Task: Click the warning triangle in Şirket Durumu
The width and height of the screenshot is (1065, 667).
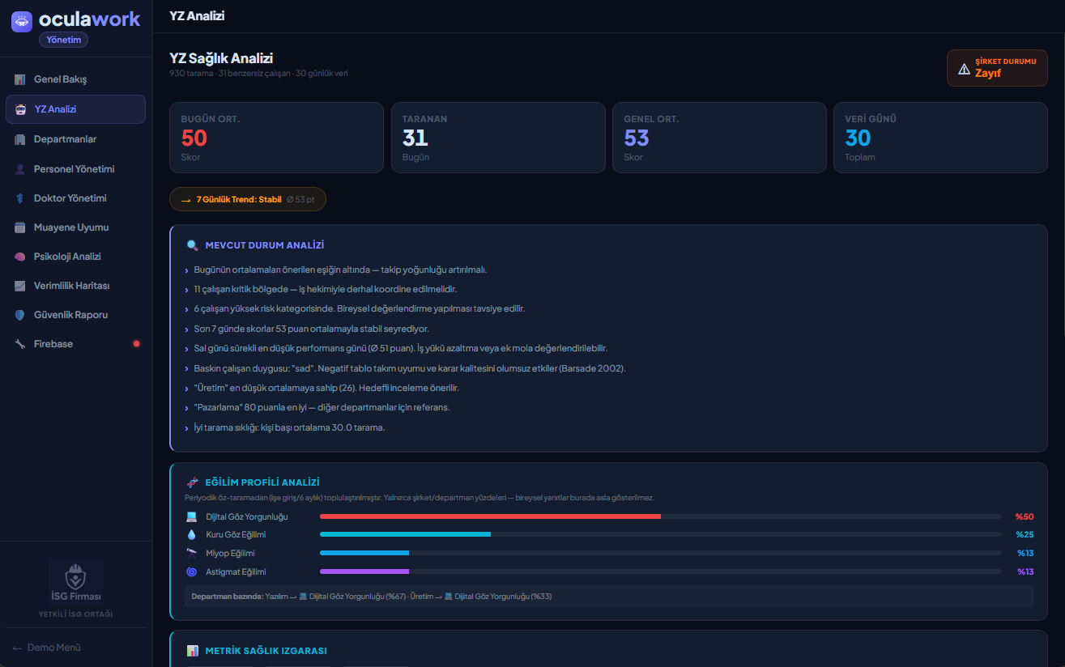Action: [964, 69]
